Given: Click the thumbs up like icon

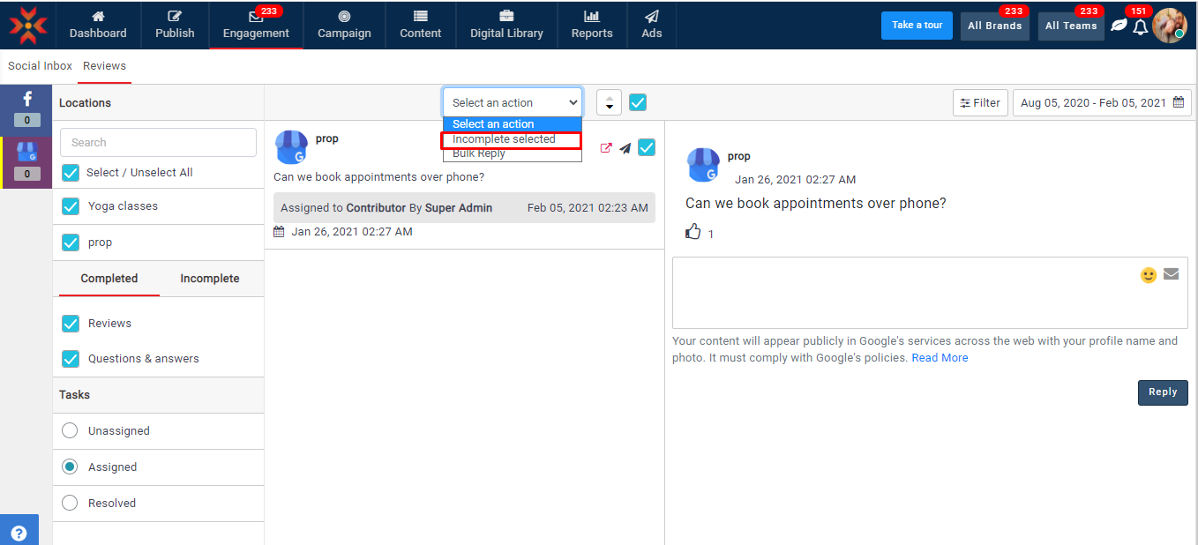Looking at the screenshot, I should point(693,232).
